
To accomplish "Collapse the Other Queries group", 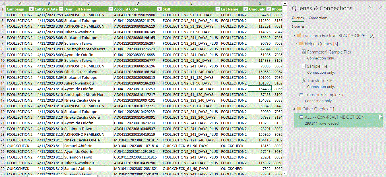I will coord(294,109).
